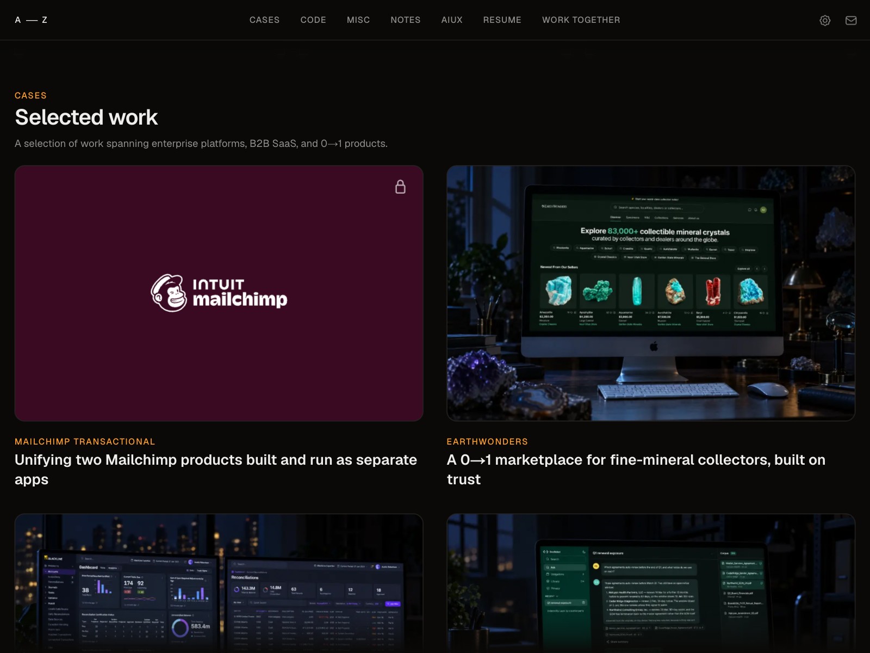Viewport: 870px width, 653px height.
Task: Go to the MISC section
Action: [x=358, y=20]
